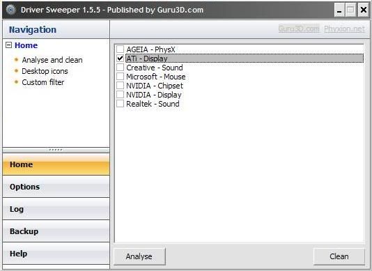372x271 pixels.
Task: Select the Realtek - Sound row text
Action: click(x=153, y=104)
